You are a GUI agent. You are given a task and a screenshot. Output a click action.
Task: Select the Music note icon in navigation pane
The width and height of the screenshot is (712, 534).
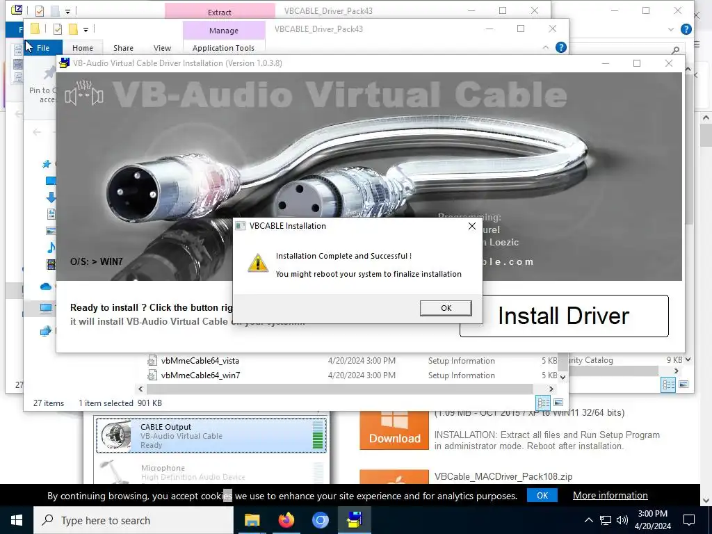(51, 247)
